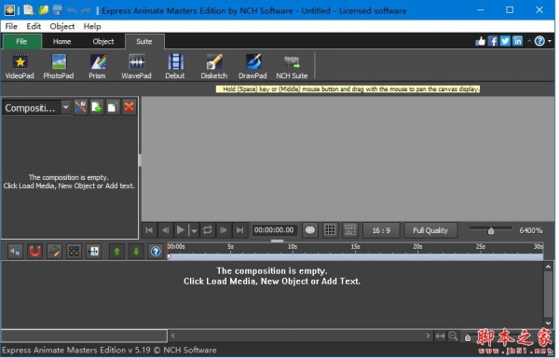Launch WavePad audio editor

point(136,66)
